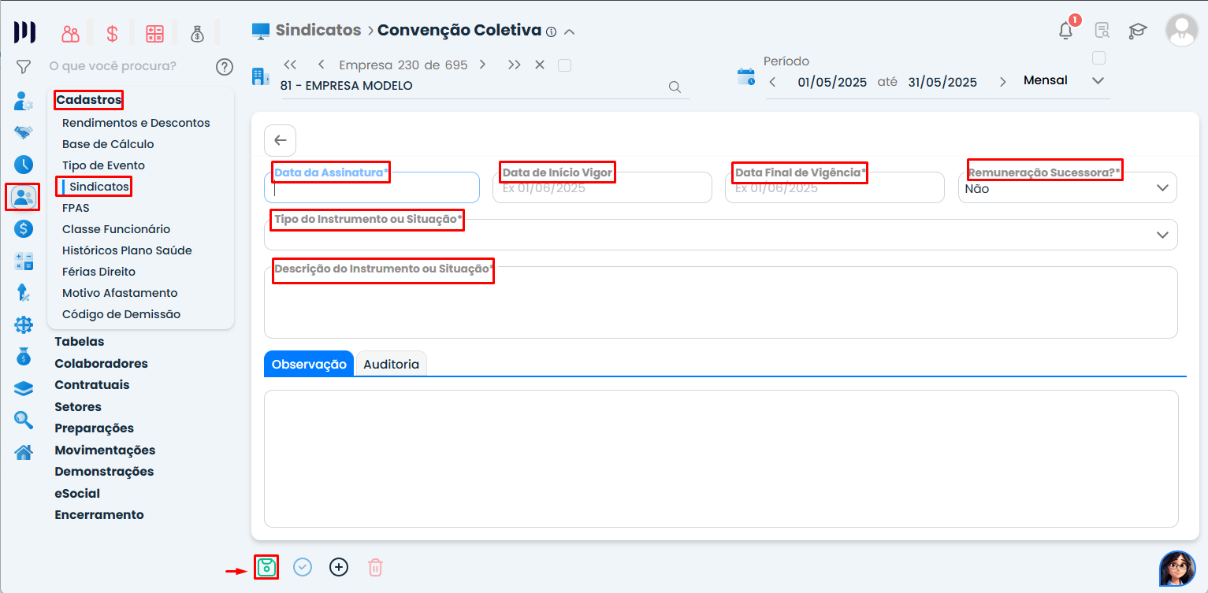
Task: Click the Descrição do Instrumento text area
Action: tap(721, 302)
